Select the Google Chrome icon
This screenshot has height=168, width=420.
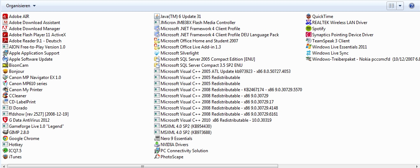click(x=5, y=139)
